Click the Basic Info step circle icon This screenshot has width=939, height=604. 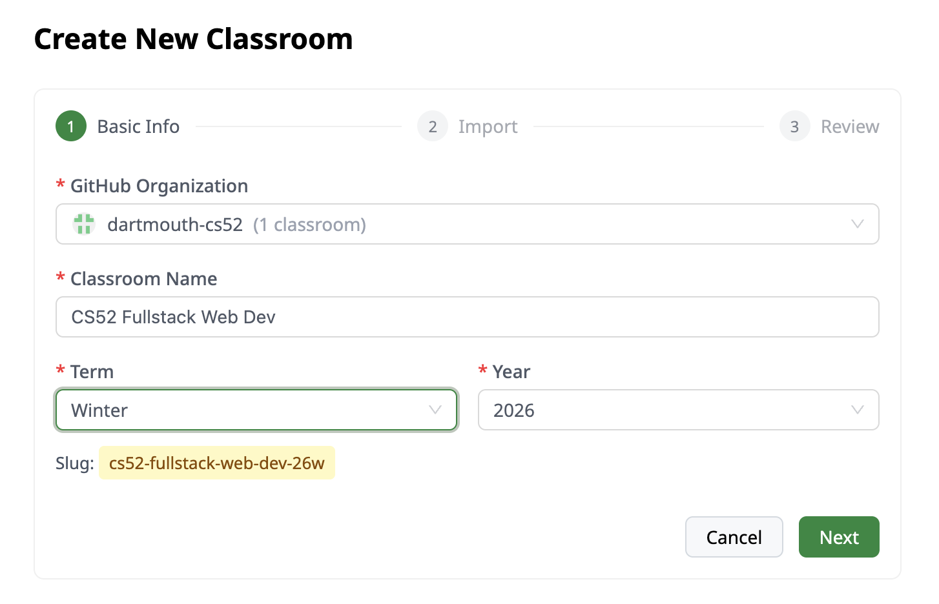pyautogui.click(x=70, y=126)
